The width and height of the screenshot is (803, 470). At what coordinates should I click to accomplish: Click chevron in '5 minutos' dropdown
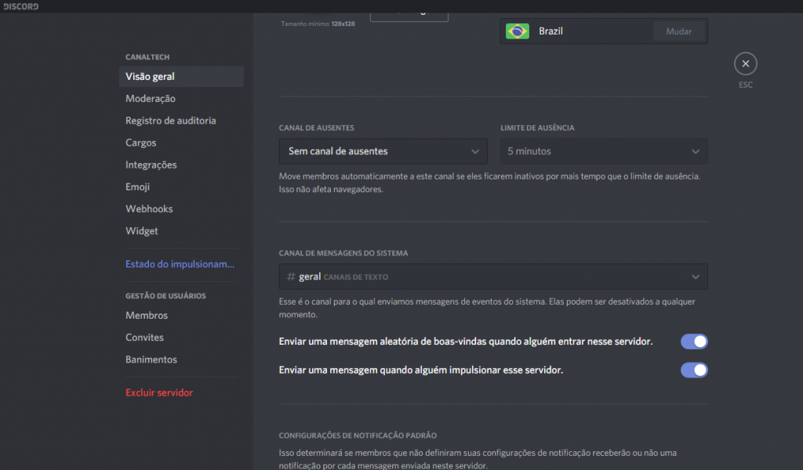695,151
